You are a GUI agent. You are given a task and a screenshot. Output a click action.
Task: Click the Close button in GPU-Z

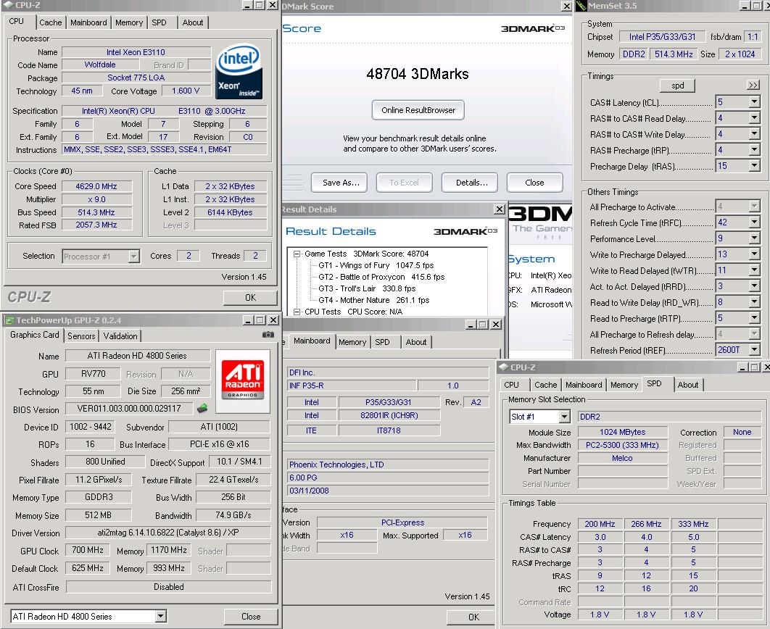[251, 616]
